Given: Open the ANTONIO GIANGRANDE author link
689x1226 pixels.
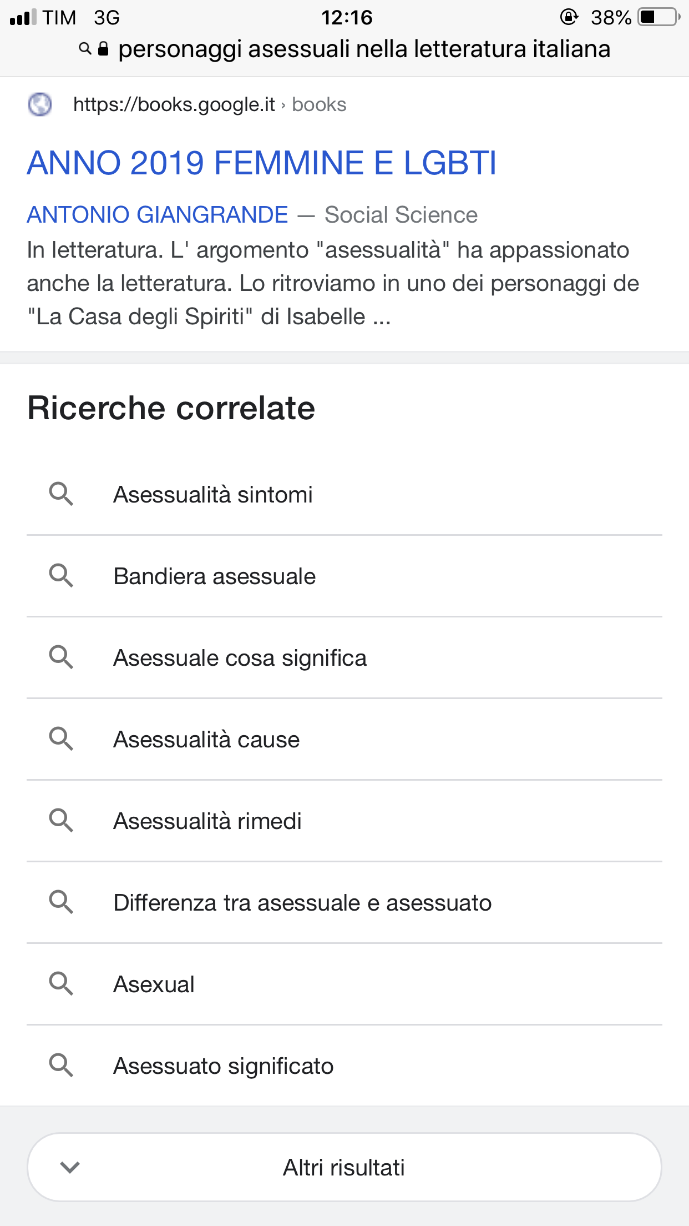Looking at the screenshot, I should 158,215.
